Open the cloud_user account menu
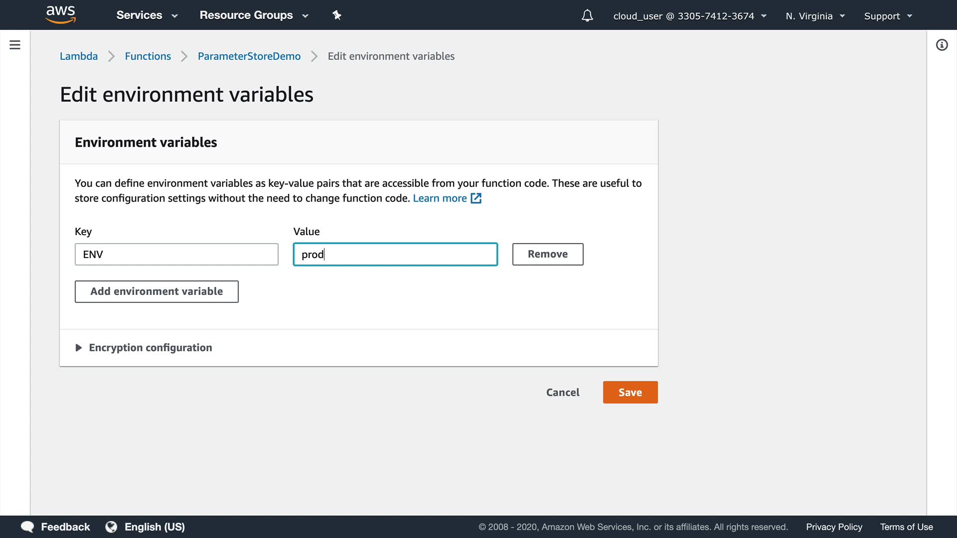The image size is (957, 538). 689,16
